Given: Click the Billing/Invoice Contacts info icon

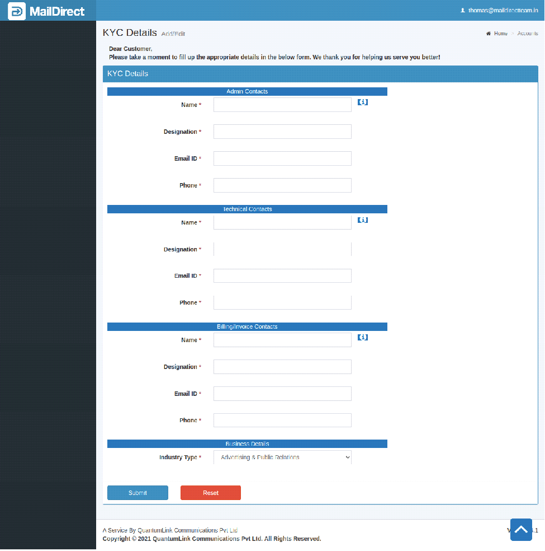Looking at the screenshot, I should point(363,338).
